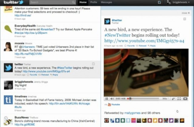The height and width of the screenshot is (127, 194).
Task: Click the timelines 'ti' avatar
Action: tap(8, 100)
